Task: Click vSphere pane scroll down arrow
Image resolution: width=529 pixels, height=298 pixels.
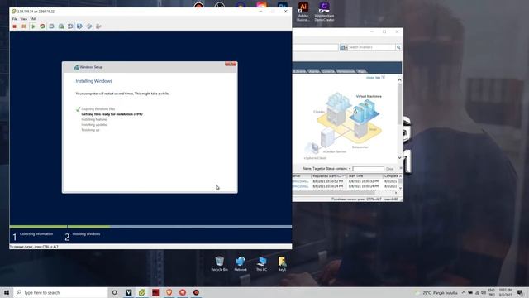Action: click(x=399, y=158)
